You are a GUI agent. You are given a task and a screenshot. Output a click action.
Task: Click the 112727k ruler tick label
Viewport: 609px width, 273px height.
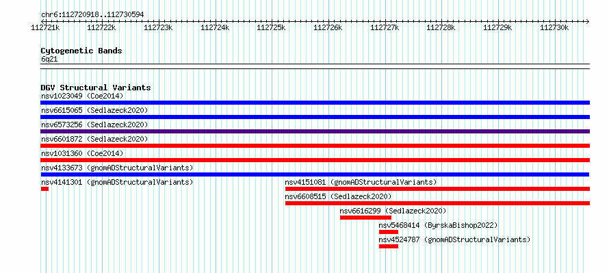click(x=385, y=27)
